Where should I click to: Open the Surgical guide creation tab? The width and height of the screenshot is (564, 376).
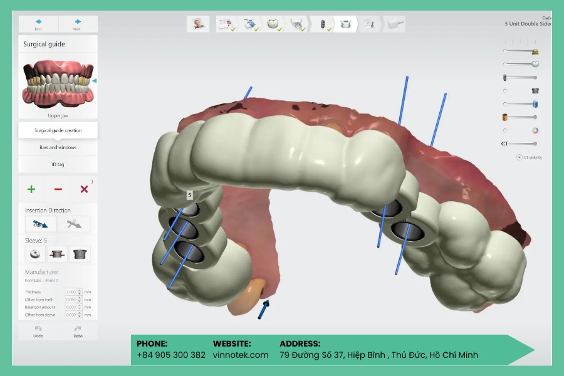coord(58,130)
